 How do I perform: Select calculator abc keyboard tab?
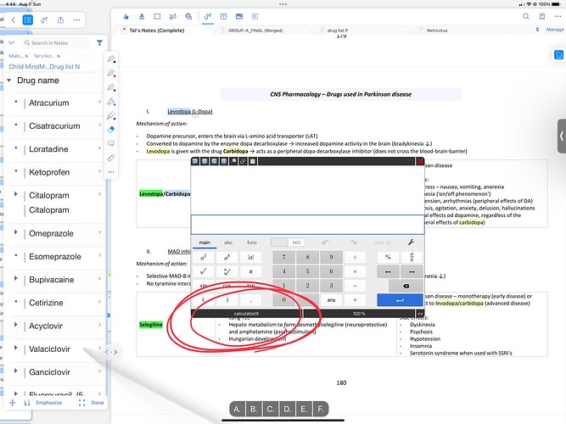click(228, 243)
